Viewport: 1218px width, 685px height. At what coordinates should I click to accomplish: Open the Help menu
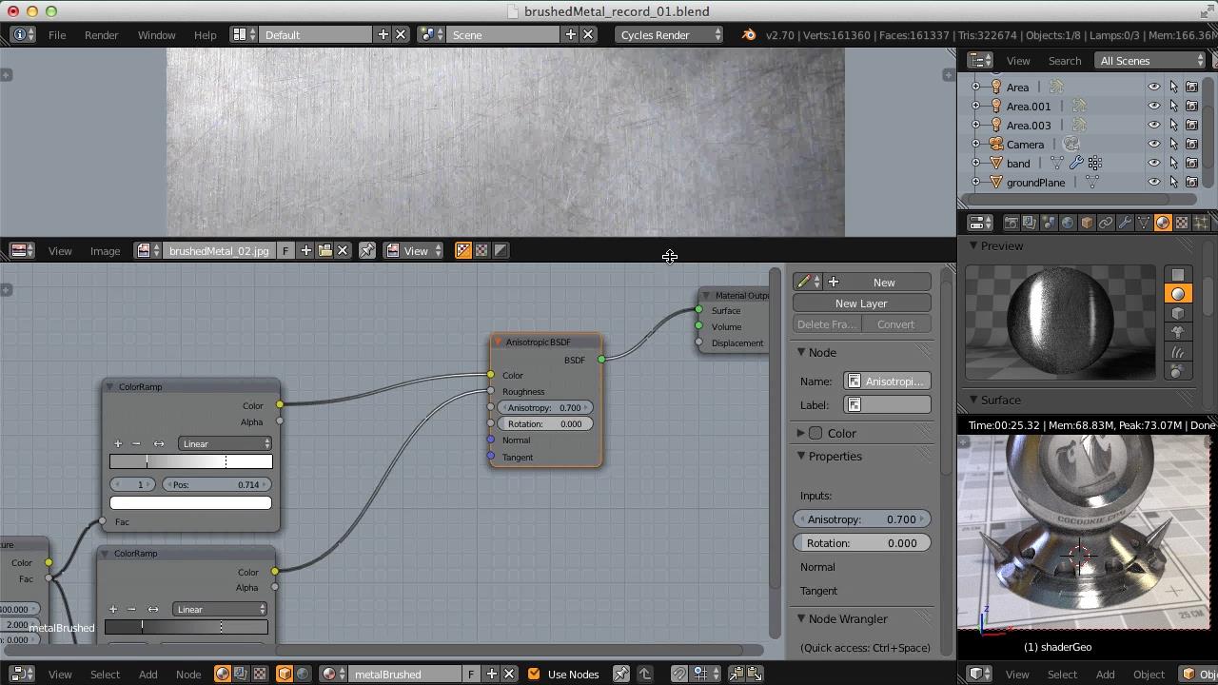click(x=205, y=34)
